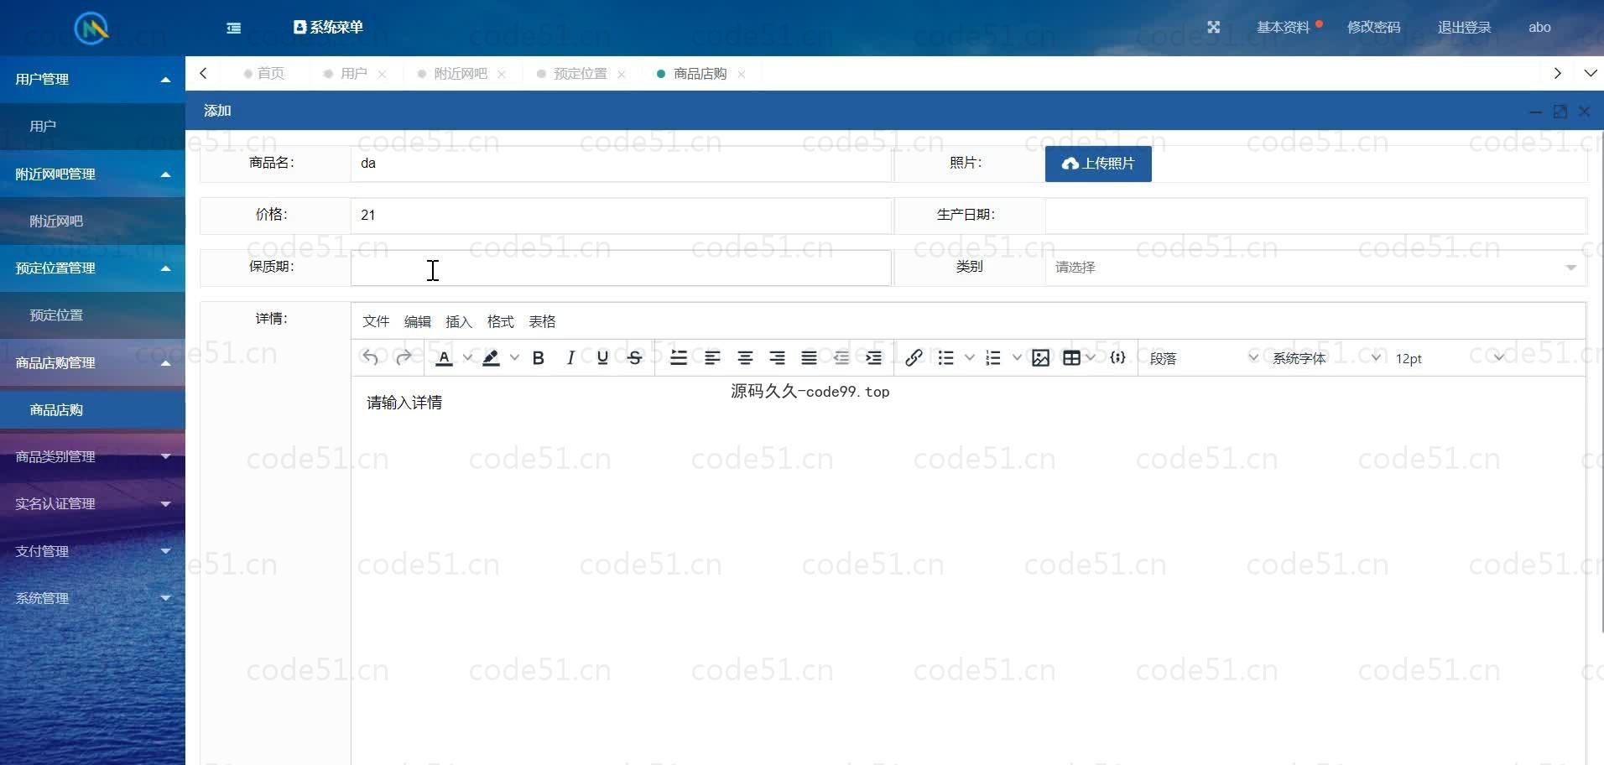Click 退出登录 to log out
The image size is (1604, 765).
pos(1464,27)
